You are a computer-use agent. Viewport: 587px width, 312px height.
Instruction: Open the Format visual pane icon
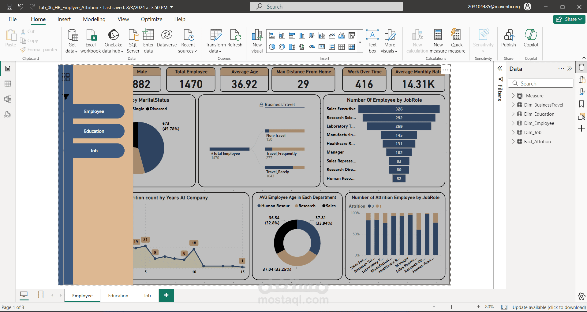pos(581,92)
